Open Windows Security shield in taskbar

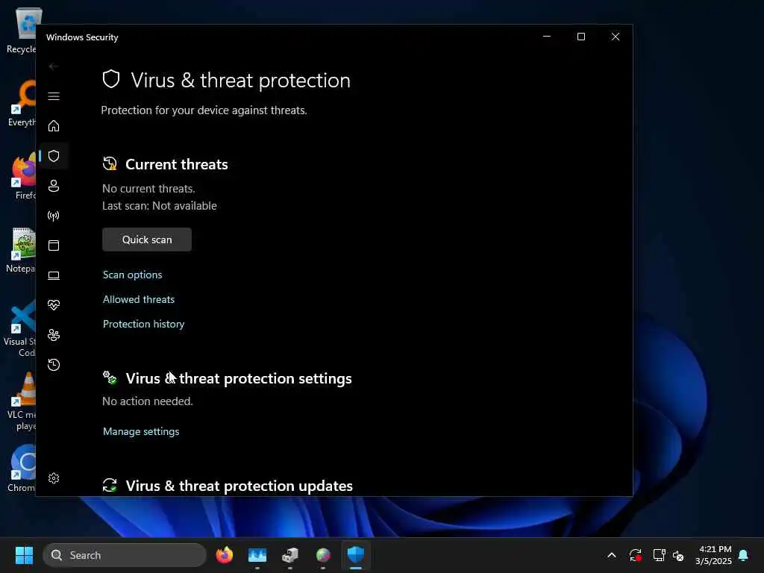coord(356,555)
